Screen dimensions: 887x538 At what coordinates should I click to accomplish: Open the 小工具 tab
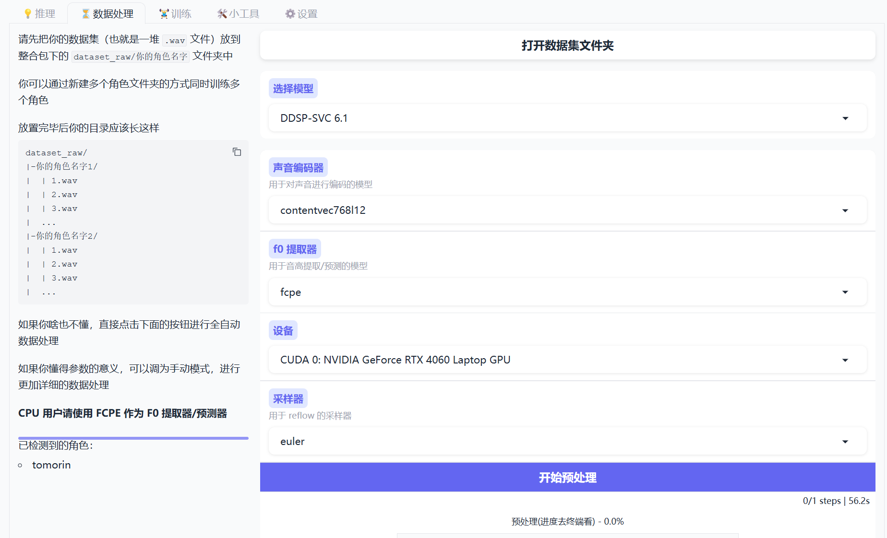[x=244, y=14]
